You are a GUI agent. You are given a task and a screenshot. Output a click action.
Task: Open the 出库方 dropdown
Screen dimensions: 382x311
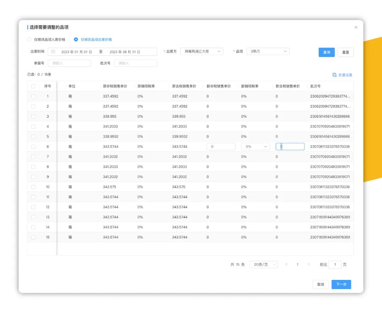(x=202, y=51)
